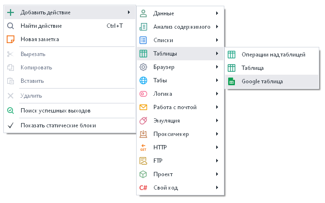The image size is (325, 203).
Task: Click the magnifier icon for Найти действие
Action: coord(11,26)
